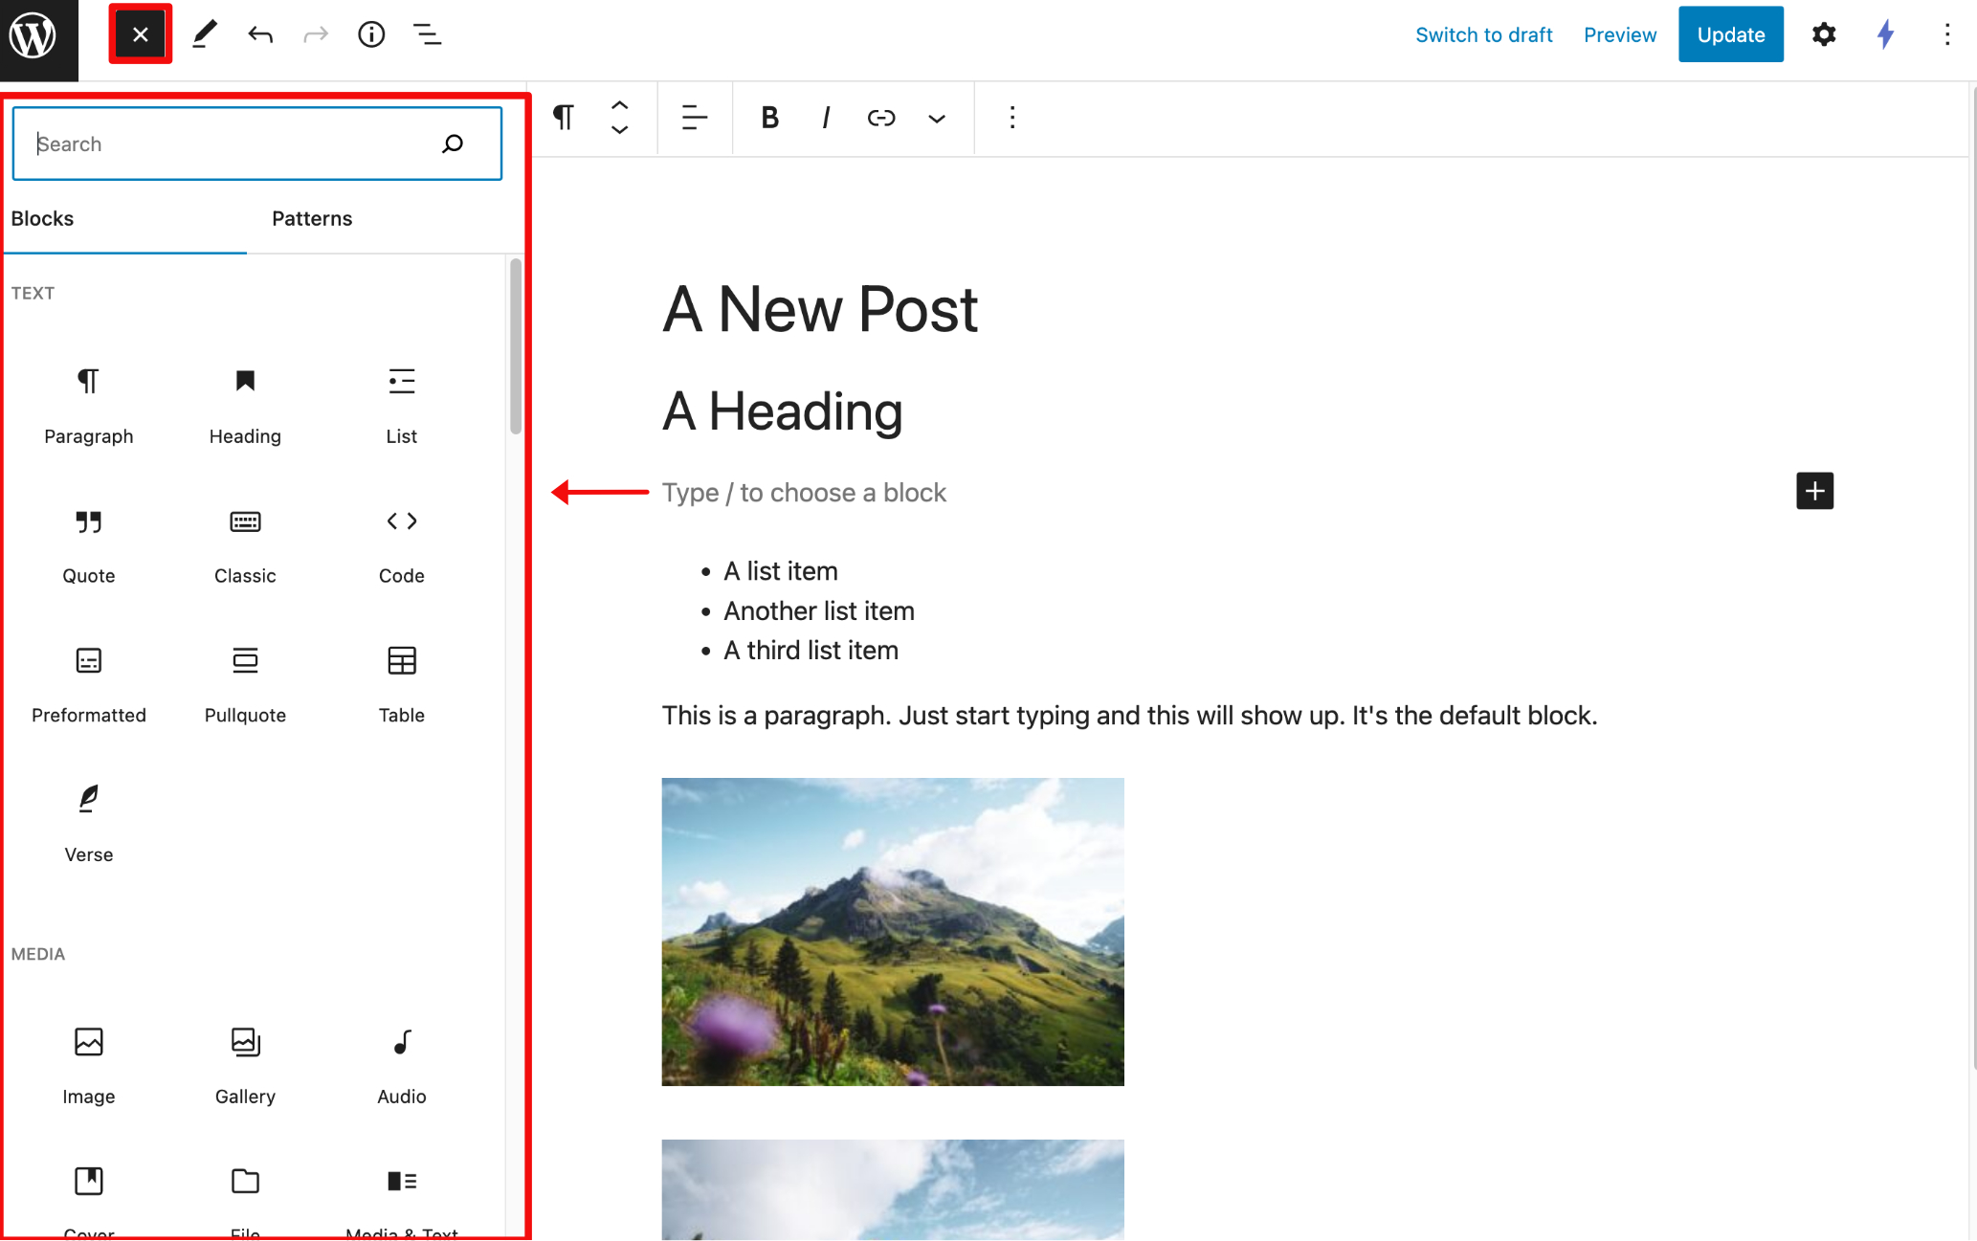Viewport: 1977px width, 1241px height.
Task: Expand more rich text controls
Action: click(x=936, y=118)
